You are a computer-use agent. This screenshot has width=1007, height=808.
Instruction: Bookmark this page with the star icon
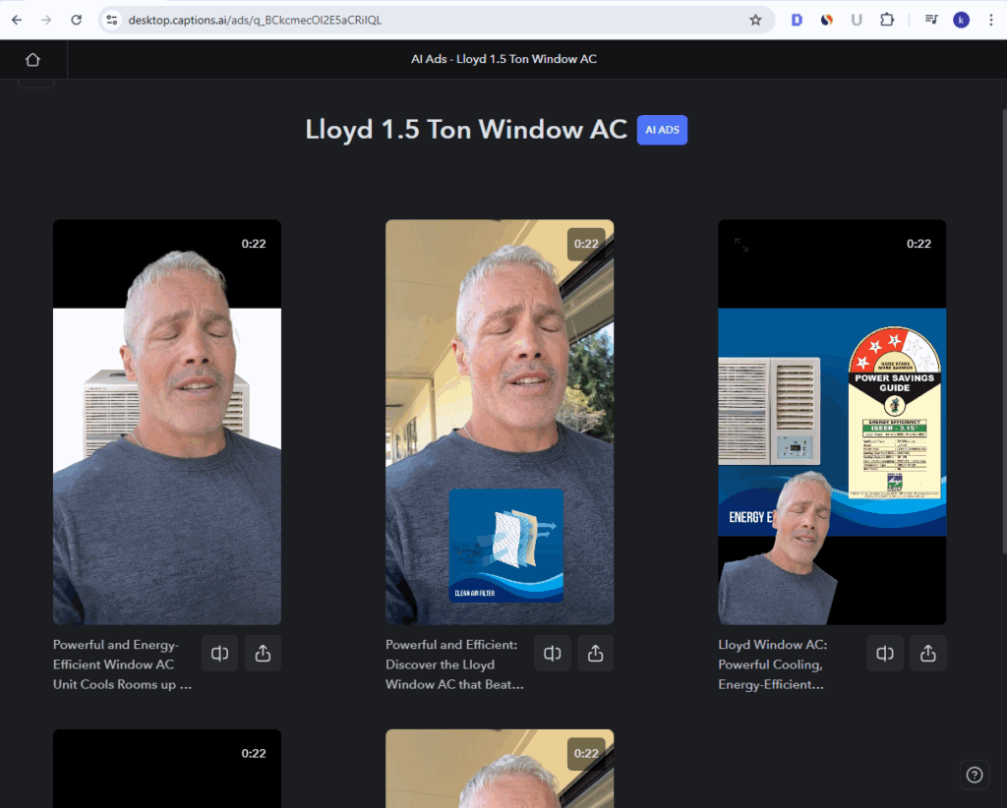pos(755,20)
